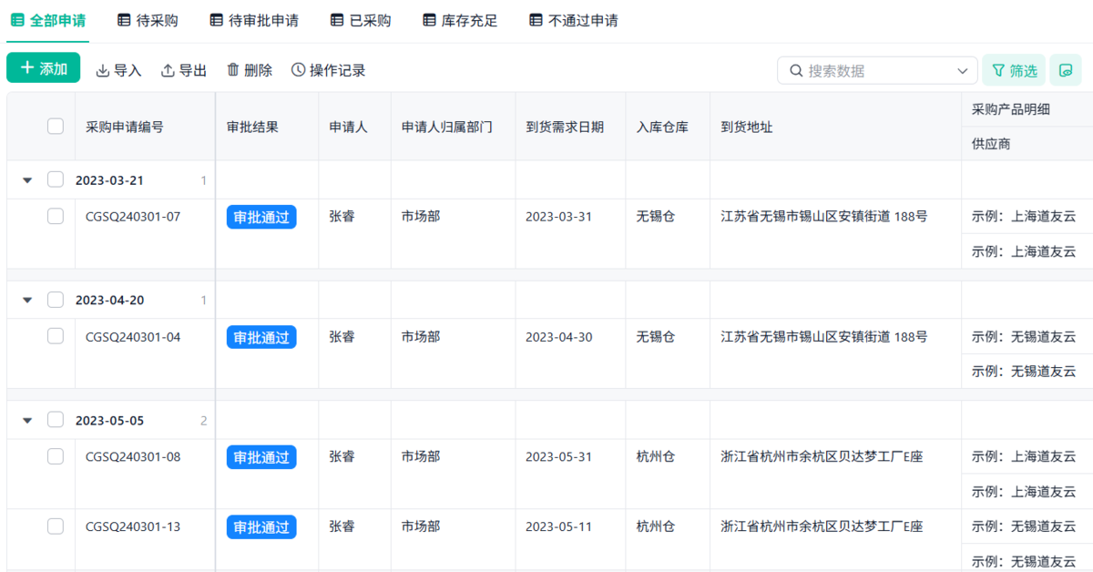Screen dimensions: 1093x572
Task: Toggle the select-all header checkbox
Action: click(x=56, y=127)
